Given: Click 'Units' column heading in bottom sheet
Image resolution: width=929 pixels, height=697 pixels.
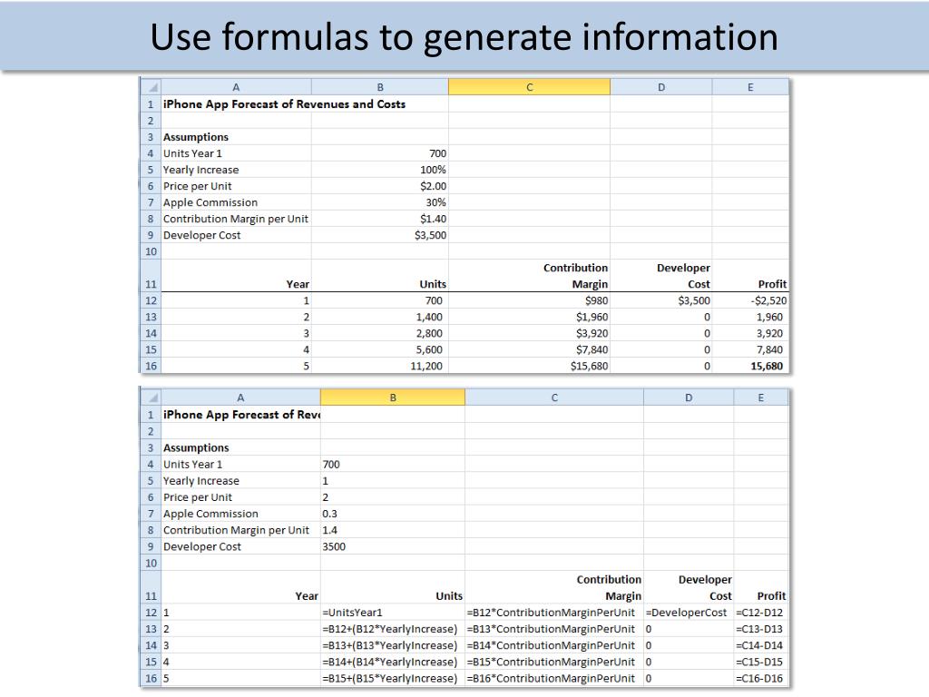Looking at the screenshot, I should pyautogui.click(x=449, y=595).
